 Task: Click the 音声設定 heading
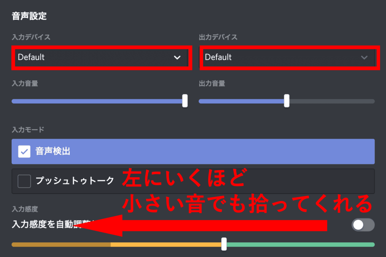(29, 16)
